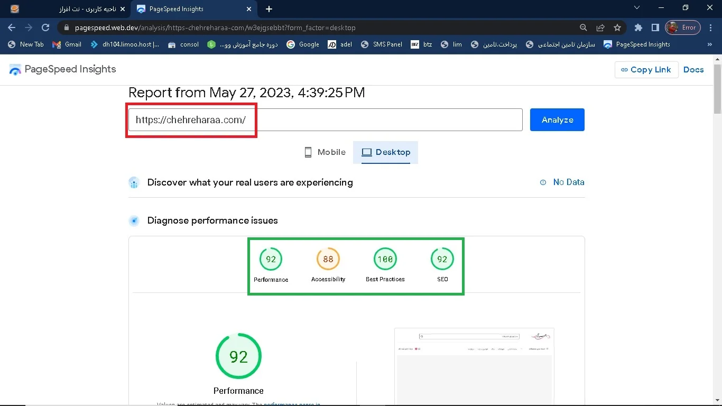The height and width of the screenshot is (406, 722).
Task: Open the SMS Panel bookmark
Action: point(382,44)
